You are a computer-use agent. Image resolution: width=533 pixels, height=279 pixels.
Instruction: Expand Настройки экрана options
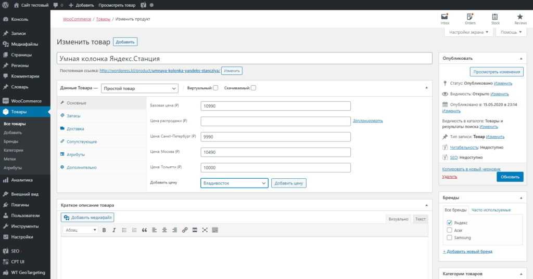coord(468,32)
